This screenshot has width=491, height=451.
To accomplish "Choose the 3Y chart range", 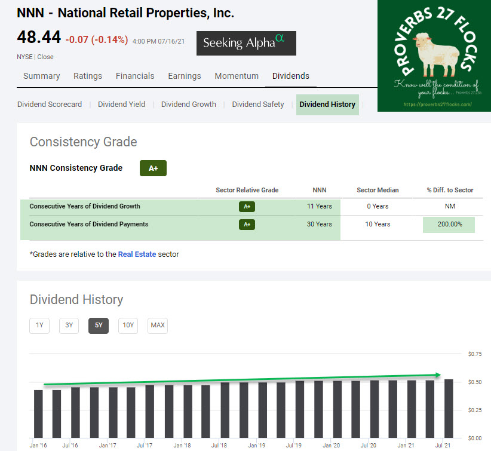I will [69, 326].
